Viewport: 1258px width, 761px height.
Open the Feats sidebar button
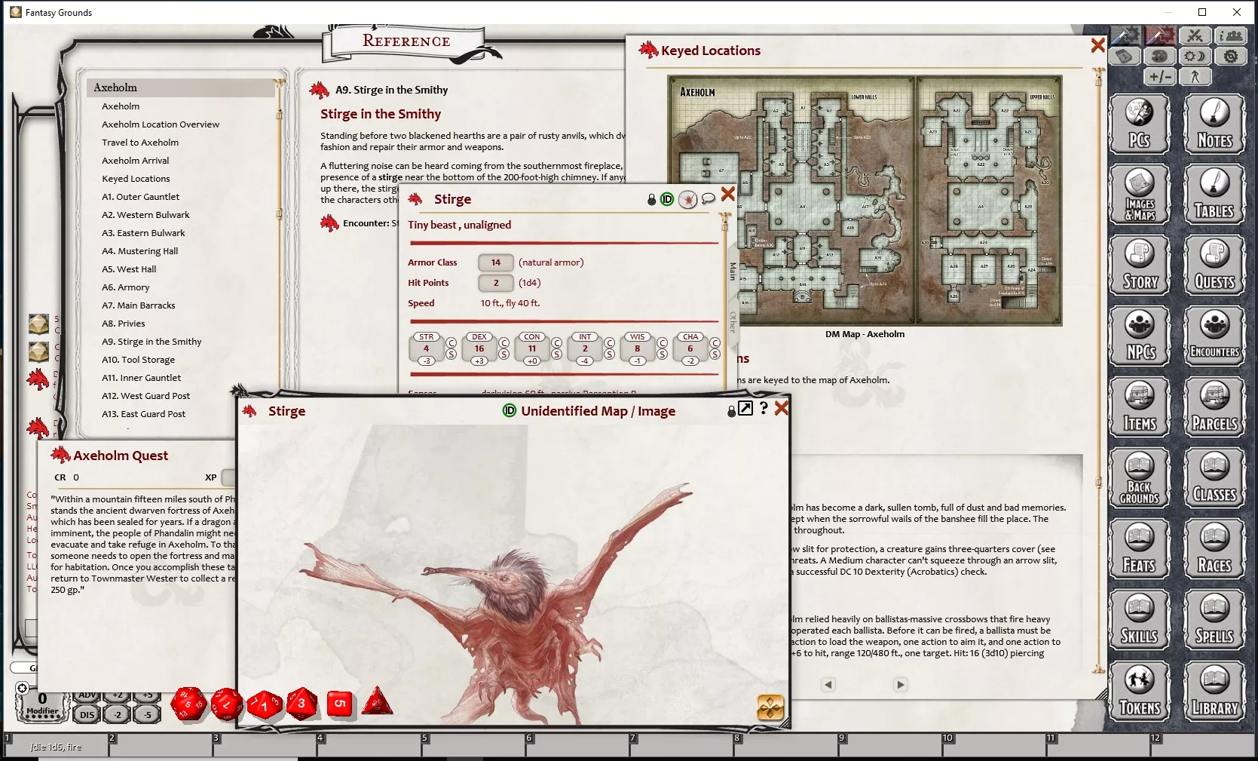pos(1139,548)
